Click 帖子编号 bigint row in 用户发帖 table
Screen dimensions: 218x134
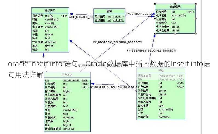point(58,91)
